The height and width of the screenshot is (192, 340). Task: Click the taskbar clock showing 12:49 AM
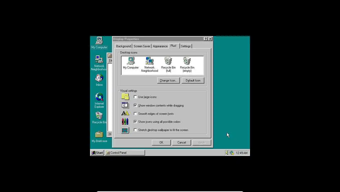click(x=242, y=153)
